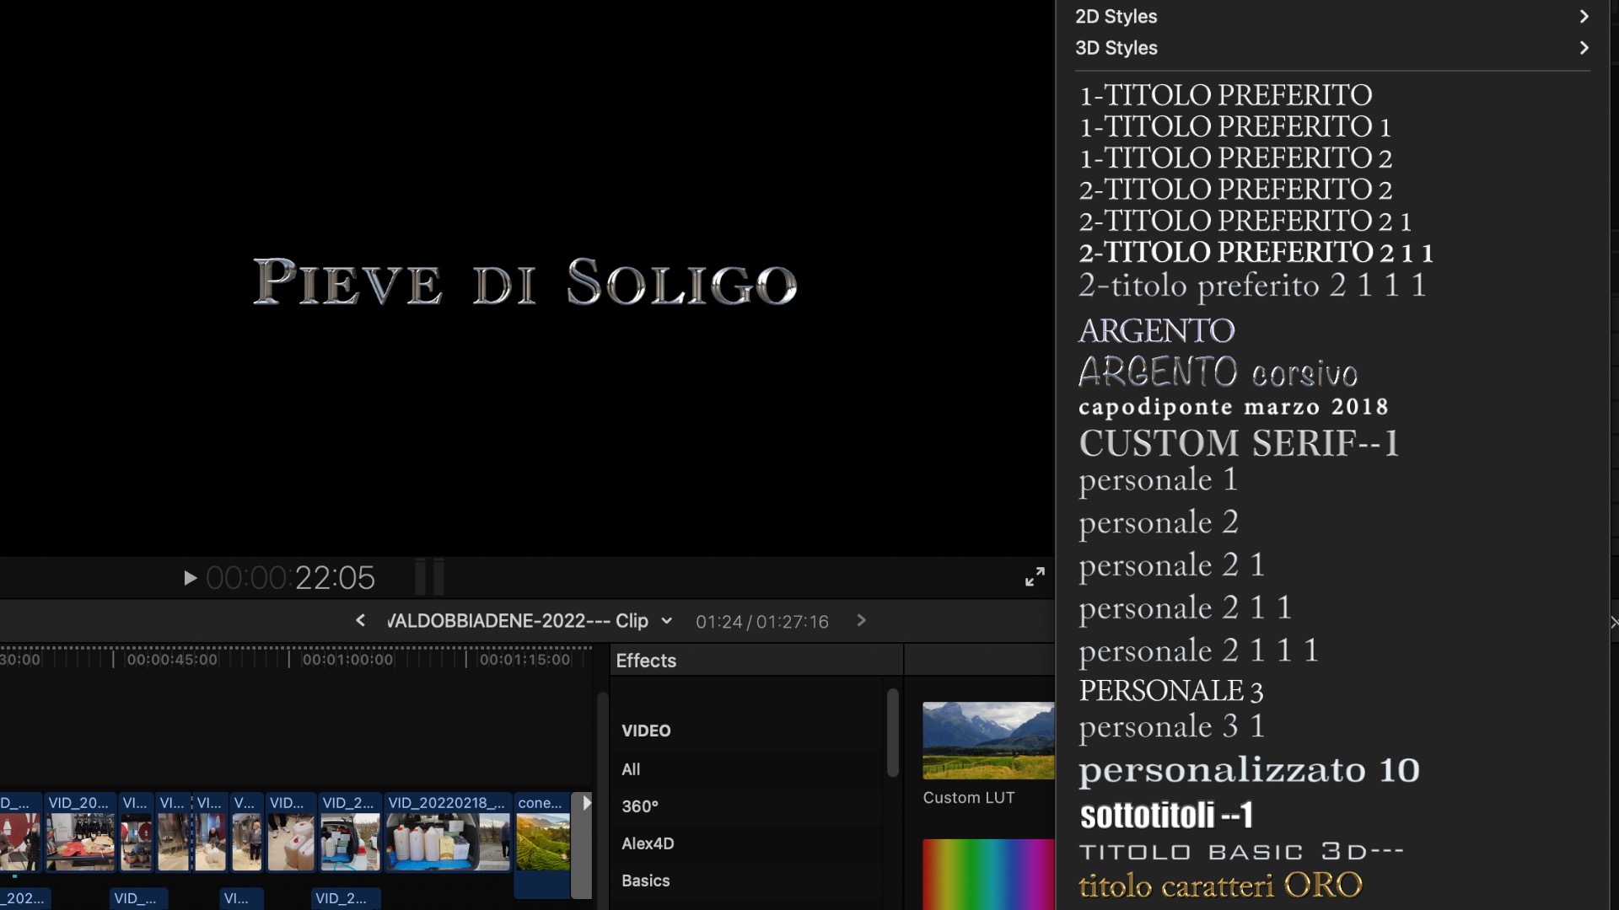Image resolution: width=1619 pixels, height=910 pixels.
Task: Select sottotitoli --1 text preset
Action: 1166,815
